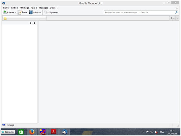Open the Relever dropdown arrow
181x136 pixels.
16,12
